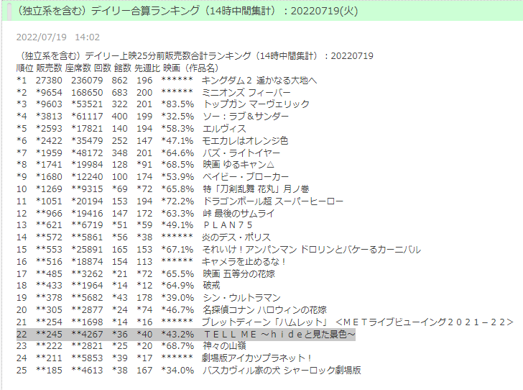Select movie title キングダム2 遥かなる大地へ
This screenshot has width=523, height=390.
(x=259, y=81)
